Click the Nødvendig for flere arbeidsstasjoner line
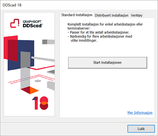 pos(100,36)
